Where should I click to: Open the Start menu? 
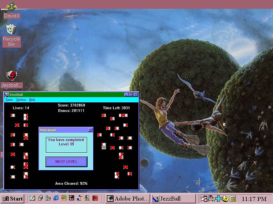point(12,199)
